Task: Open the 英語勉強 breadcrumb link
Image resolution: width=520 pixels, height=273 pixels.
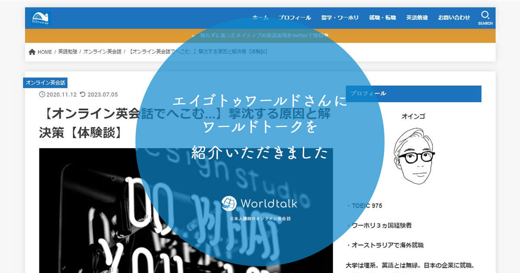Action: click(67, 52)
